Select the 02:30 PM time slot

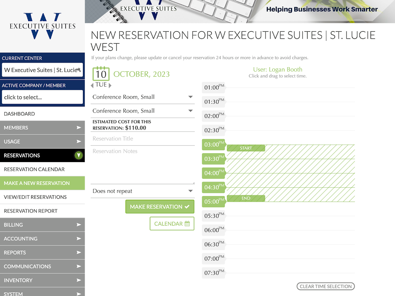tap(214, 130)
